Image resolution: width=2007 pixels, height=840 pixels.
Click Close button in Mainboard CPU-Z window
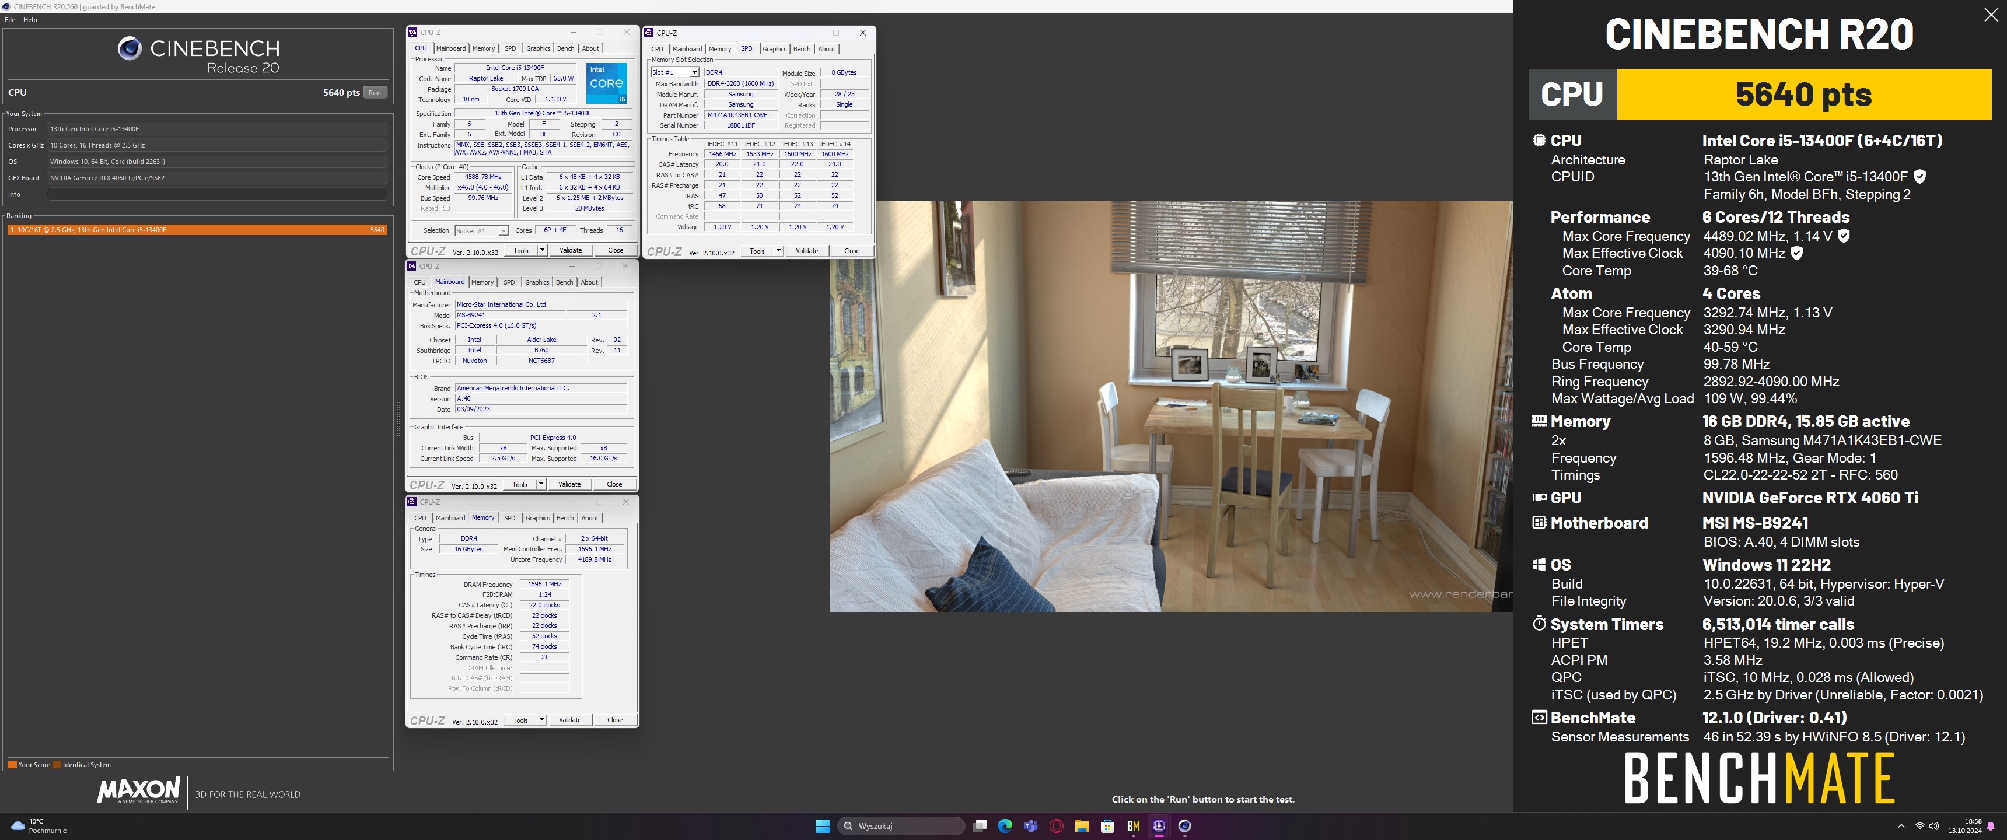pyautogui.click(x=615, y=484)
